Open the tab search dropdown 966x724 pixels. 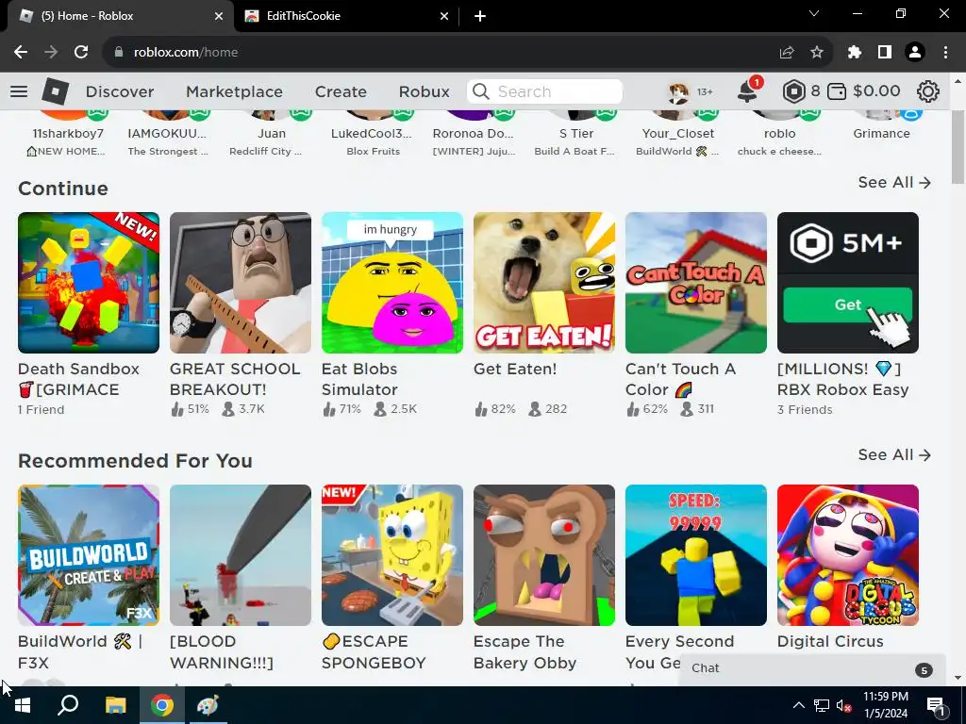click(814, 13)
